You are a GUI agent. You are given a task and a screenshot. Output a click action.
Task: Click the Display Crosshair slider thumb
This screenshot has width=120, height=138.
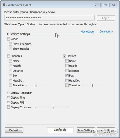pyautogui.click(x=52, y=107)
